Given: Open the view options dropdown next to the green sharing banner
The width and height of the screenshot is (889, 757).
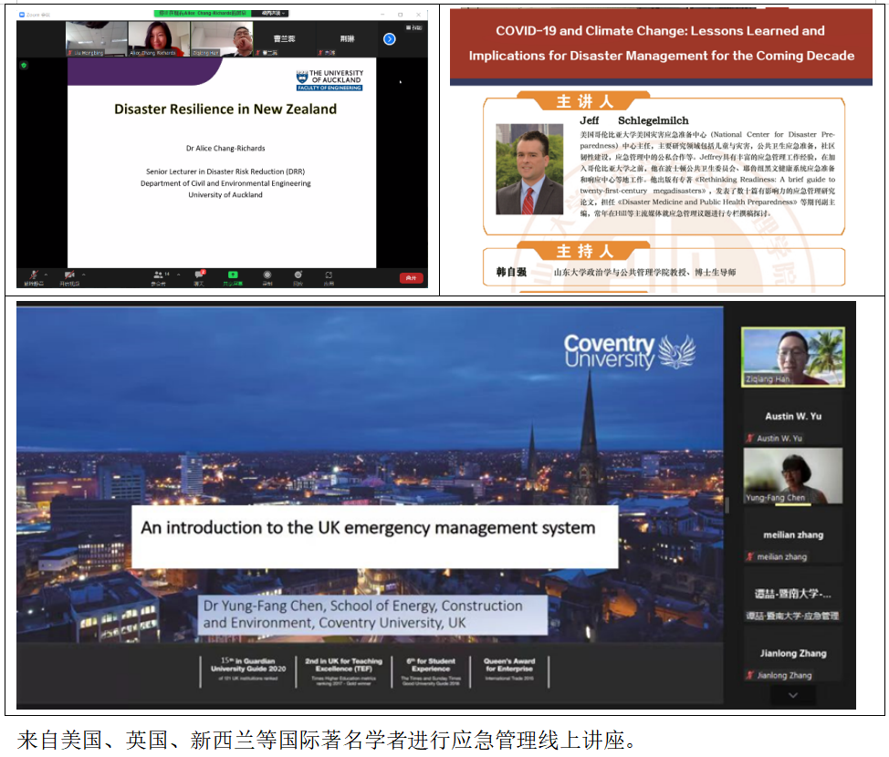Looking at the screenshot, I should pyautogui.click(x=272, y=14).
